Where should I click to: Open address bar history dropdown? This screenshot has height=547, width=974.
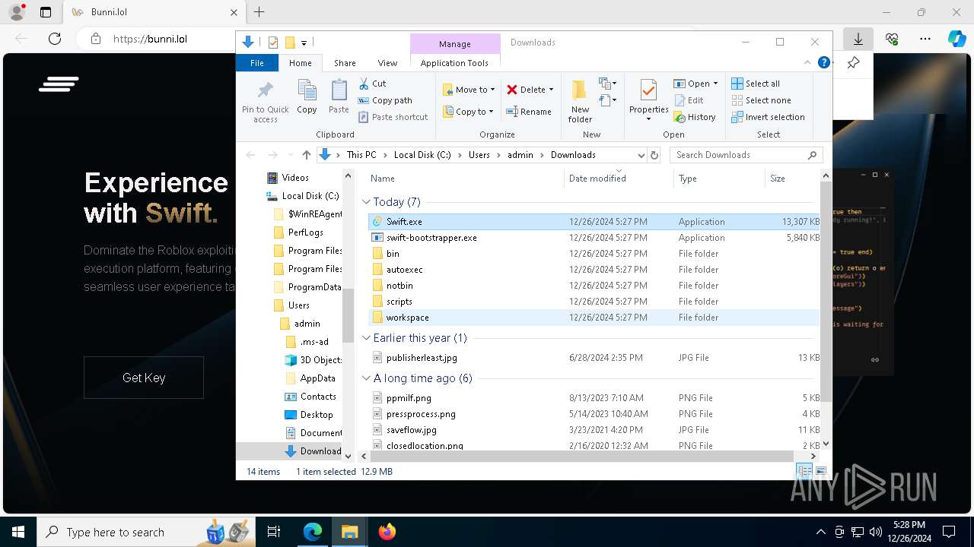(x=640, y=155)
